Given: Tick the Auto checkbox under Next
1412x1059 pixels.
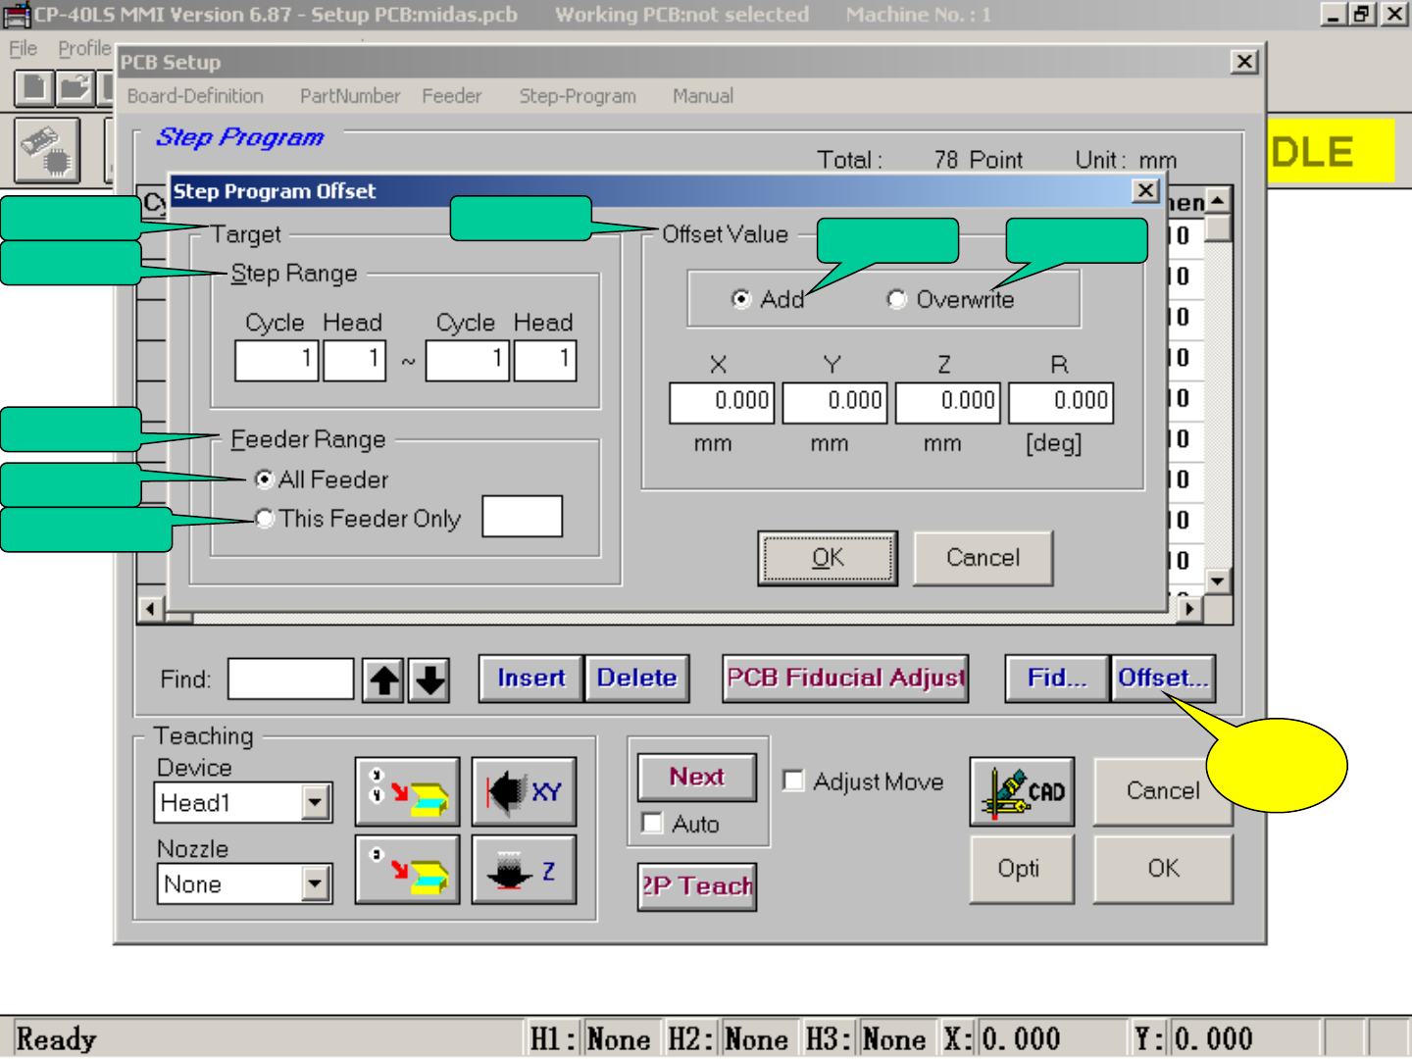Looking at the screenshot, I should coord(652,824).
